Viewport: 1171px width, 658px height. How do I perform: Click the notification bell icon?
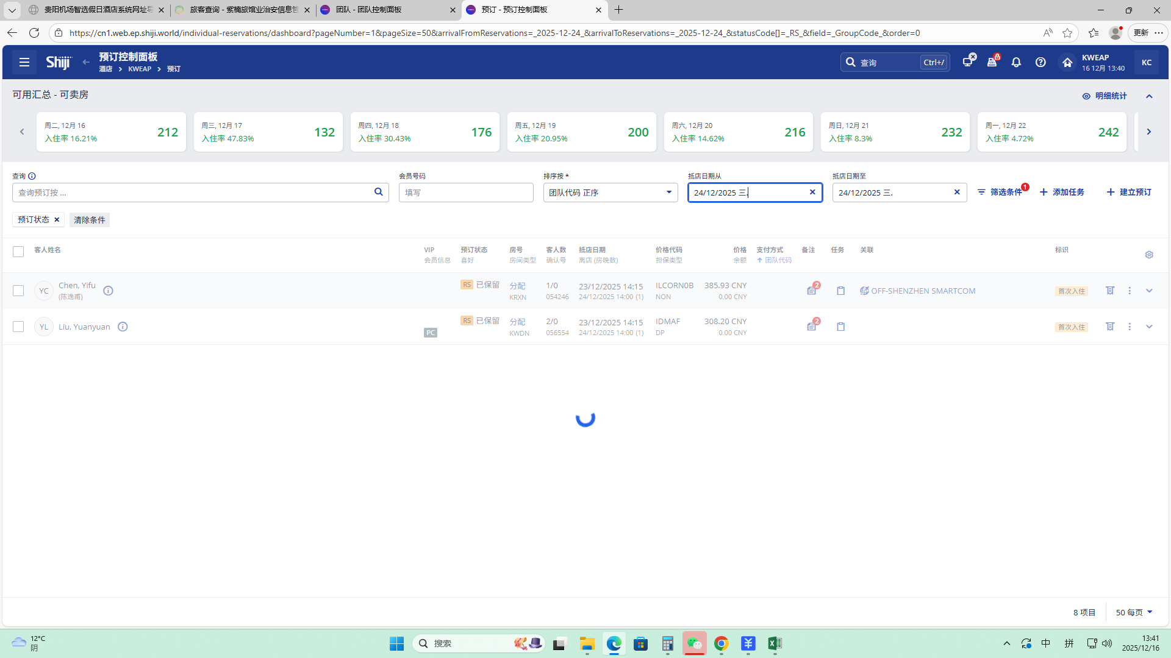pos(1016,62)
